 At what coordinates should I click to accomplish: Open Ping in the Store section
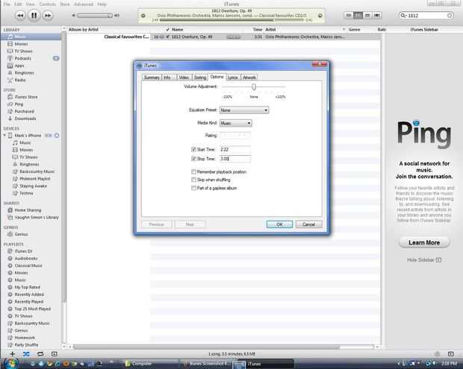[x=19, y=104]
